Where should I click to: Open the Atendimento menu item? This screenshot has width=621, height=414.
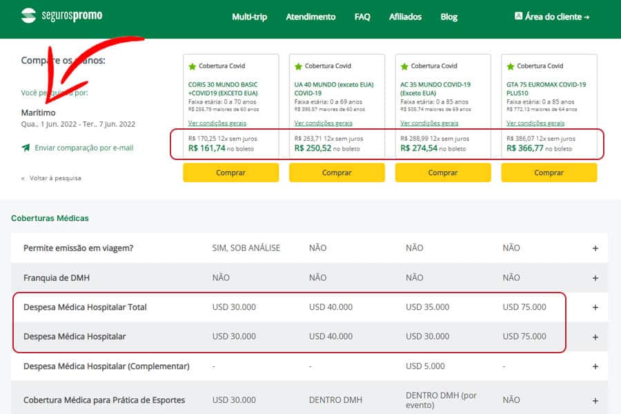[311, 17]
